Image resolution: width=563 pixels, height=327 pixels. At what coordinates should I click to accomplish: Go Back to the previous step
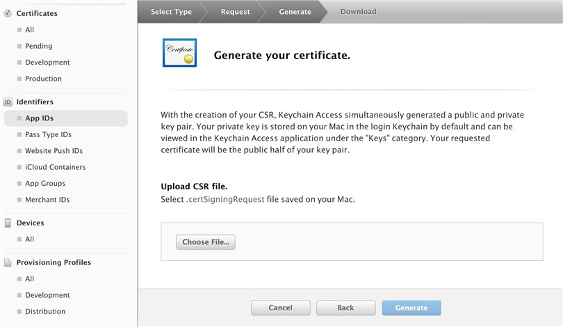pyautogui.click(x=345, y=308)
